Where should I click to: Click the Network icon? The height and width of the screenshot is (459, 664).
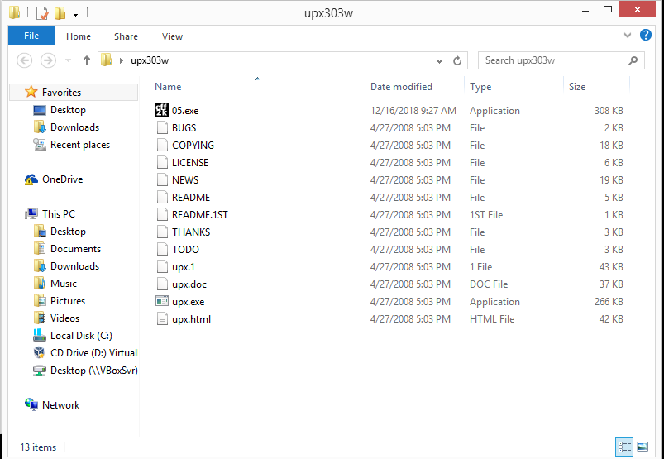tap(31, 404)
